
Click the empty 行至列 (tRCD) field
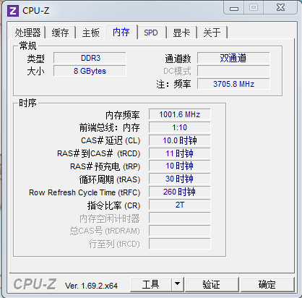[x=180, y=244]
